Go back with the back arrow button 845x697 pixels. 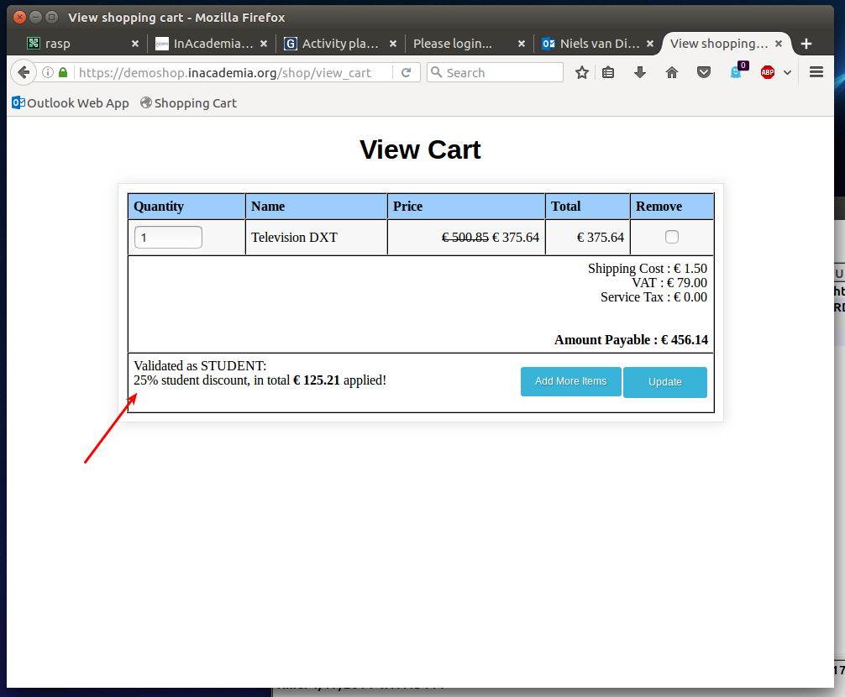(x=24, y=72)
